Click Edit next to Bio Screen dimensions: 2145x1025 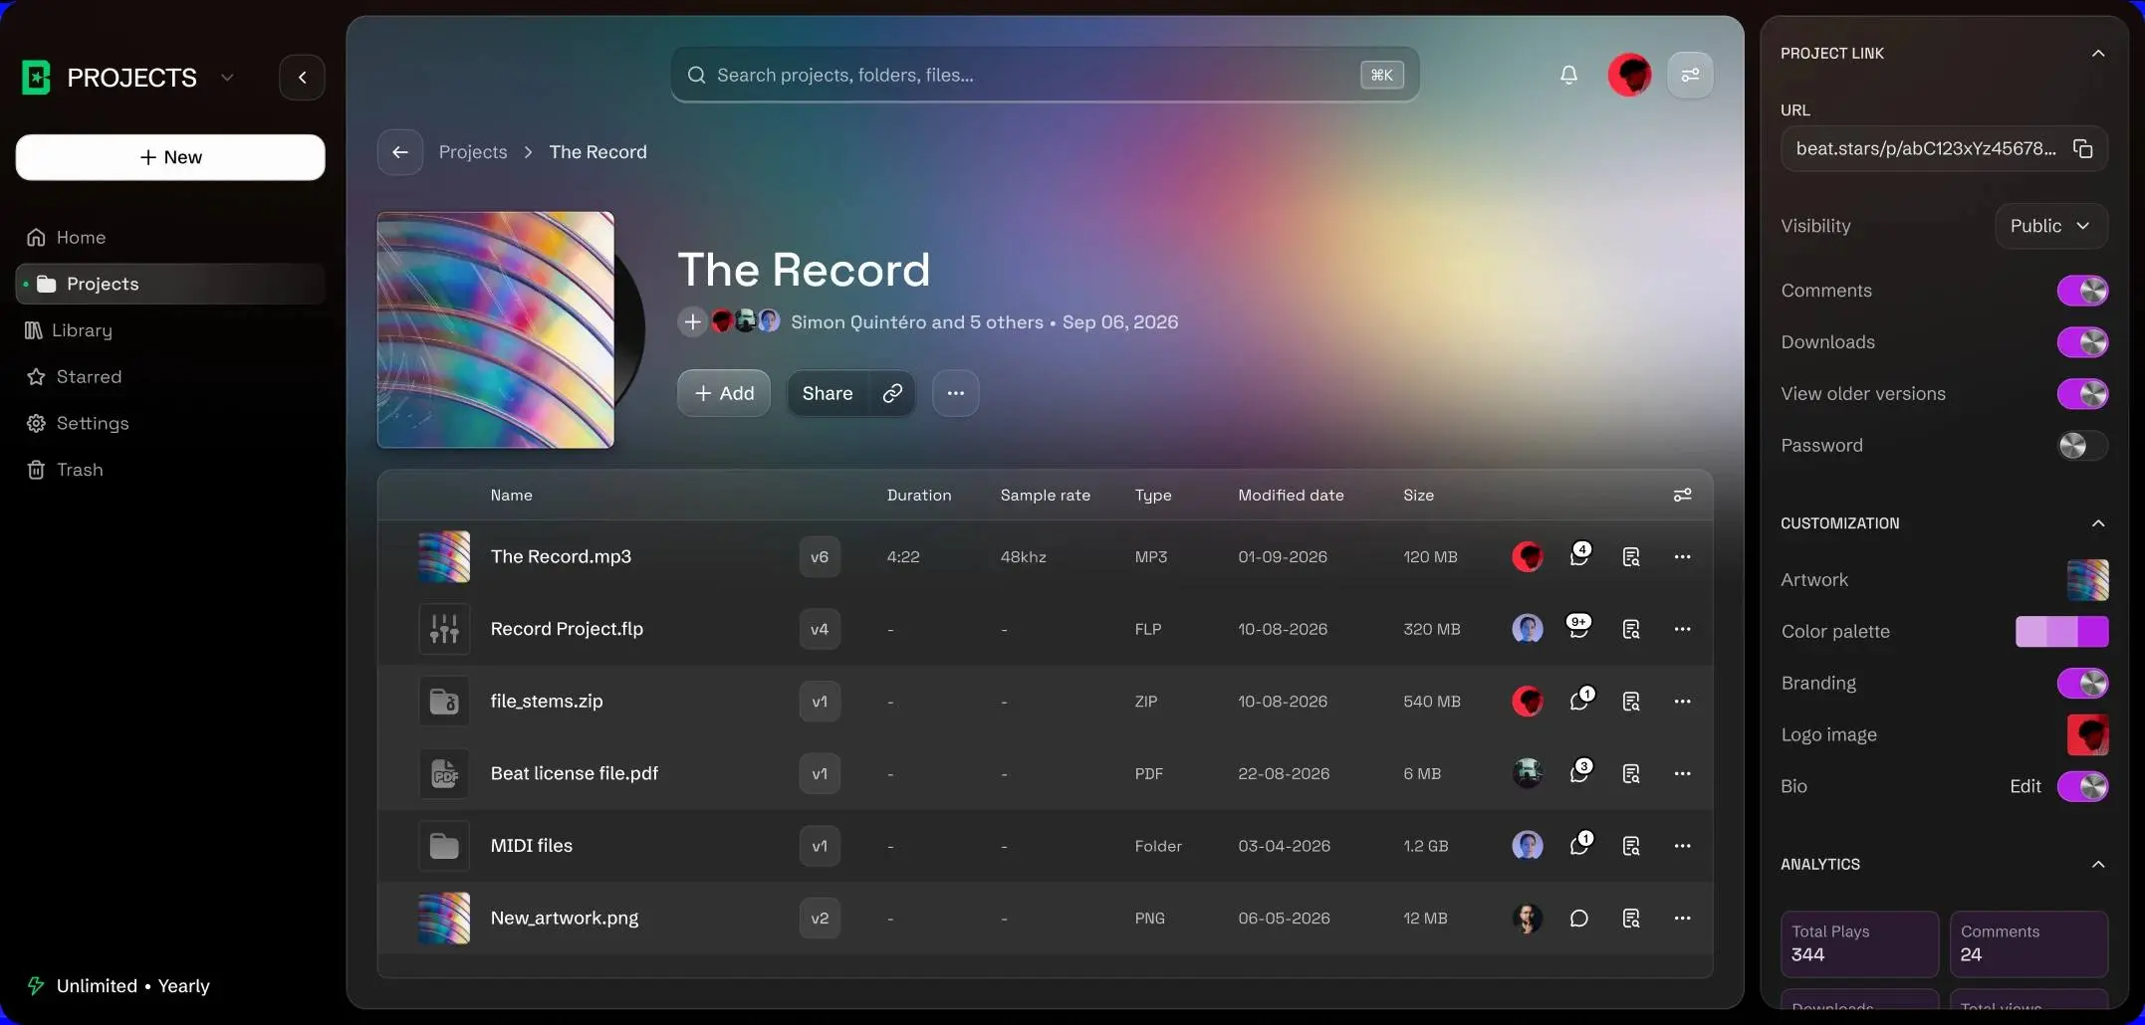coord(2025,786)
